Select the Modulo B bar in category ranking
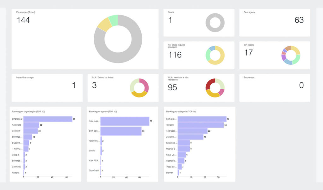 tap(184, 149)
